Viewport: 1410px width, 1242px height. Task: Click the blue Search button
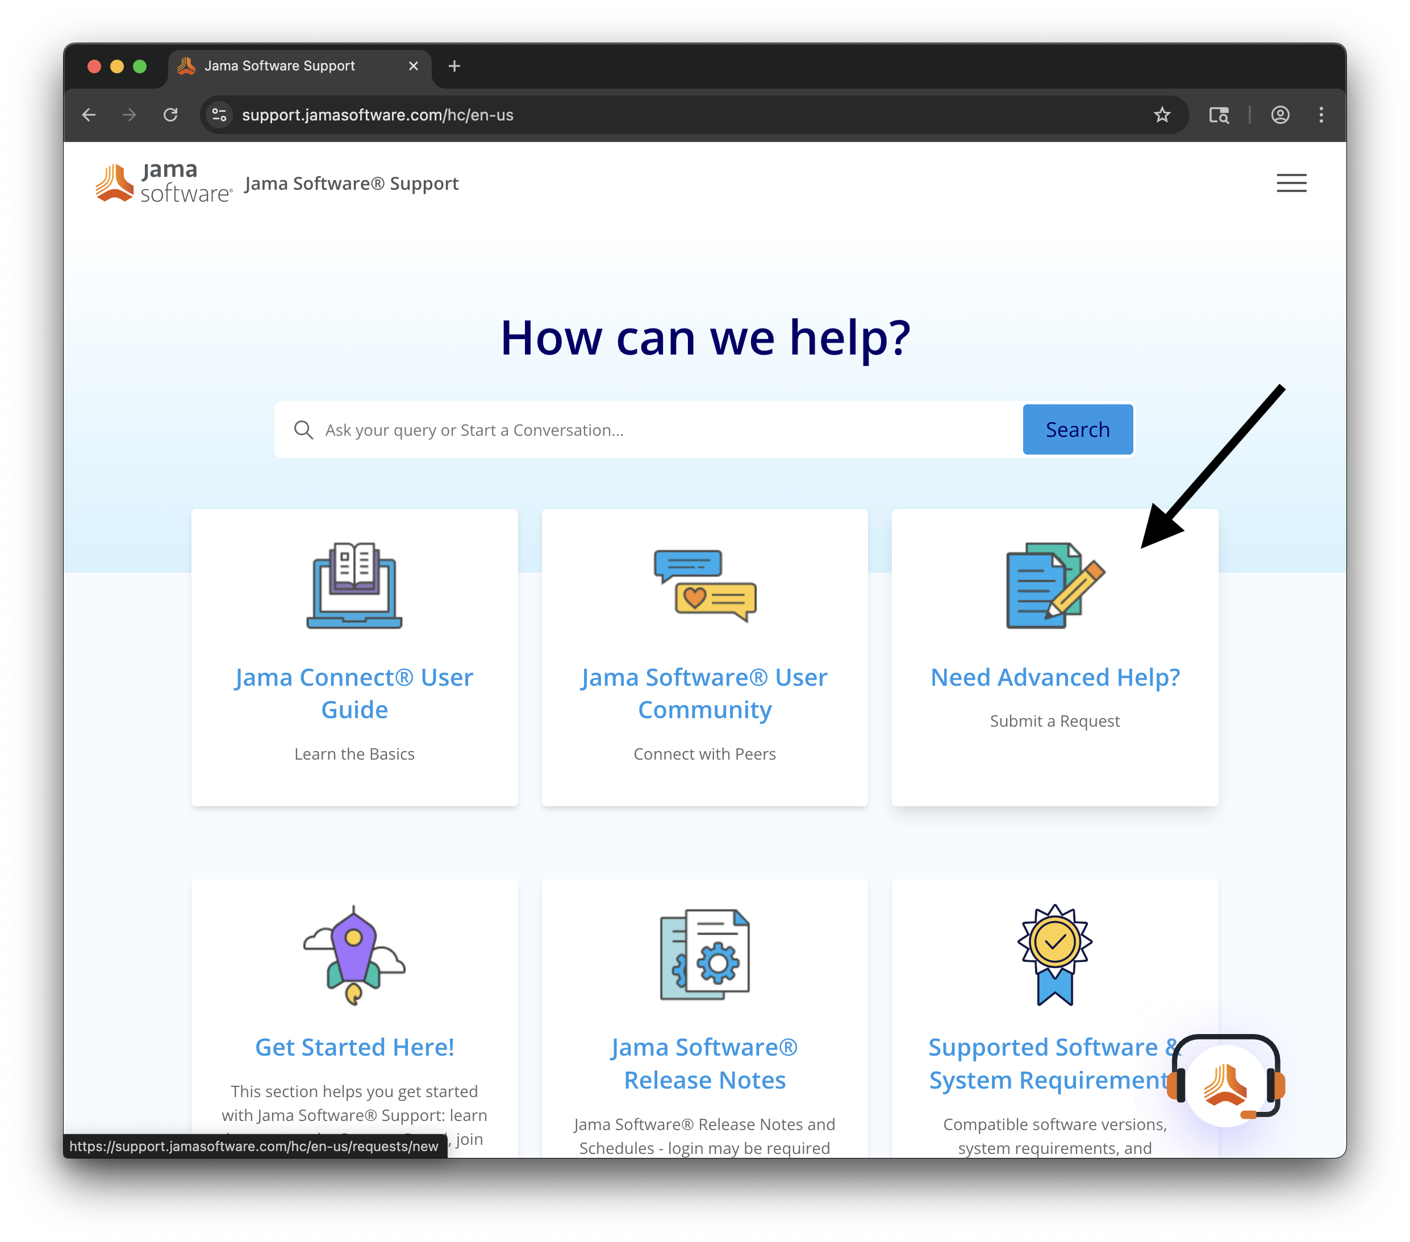[1078, 429]
